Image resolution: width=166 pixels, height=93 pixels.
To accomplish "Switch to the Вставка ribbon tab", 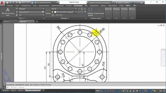I will pos(69,5).
